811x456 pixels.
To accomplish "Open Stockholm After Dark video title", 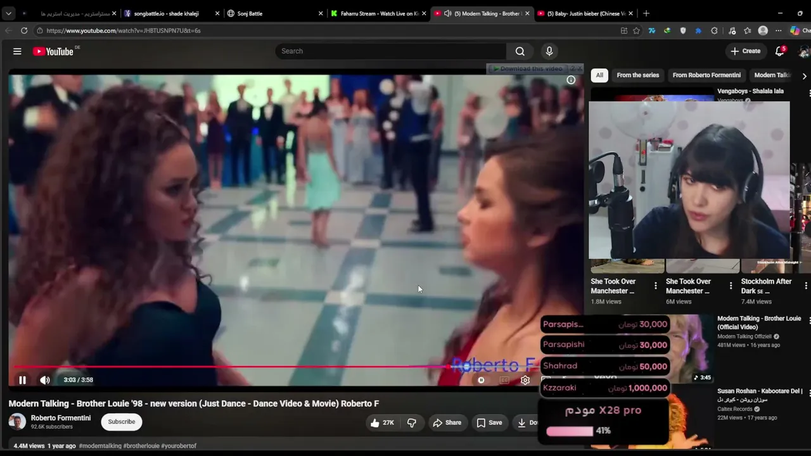I will pos(766,286).
